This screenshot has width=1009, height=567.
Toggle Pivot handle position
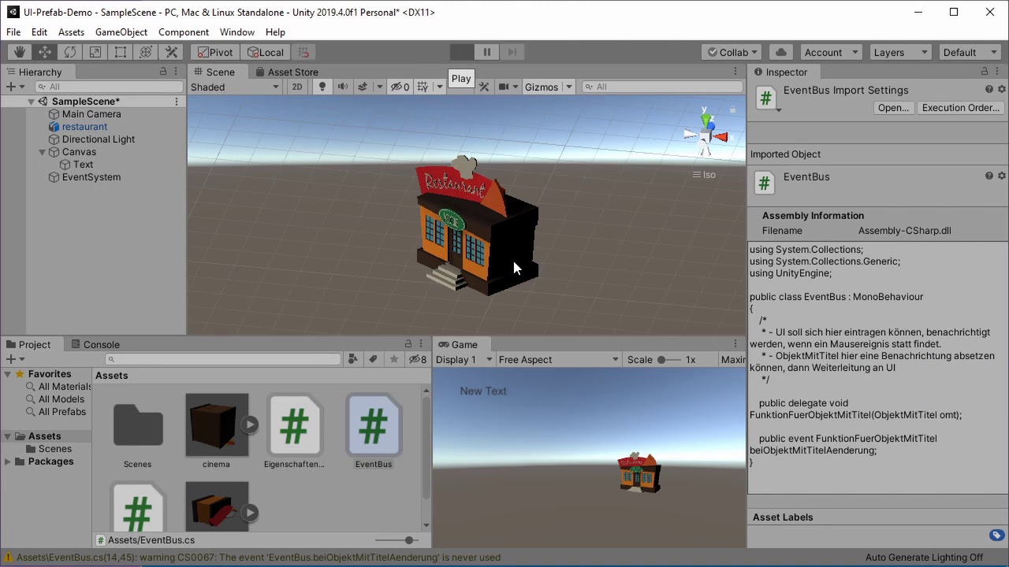[x=215, y=52]
